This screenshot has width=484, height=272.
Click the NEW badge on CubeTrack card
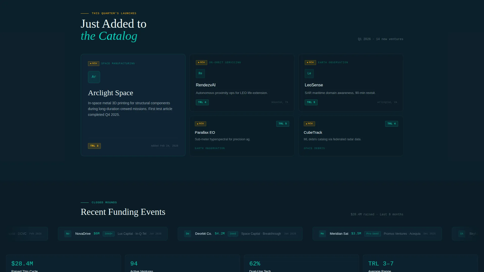point(309,124)
